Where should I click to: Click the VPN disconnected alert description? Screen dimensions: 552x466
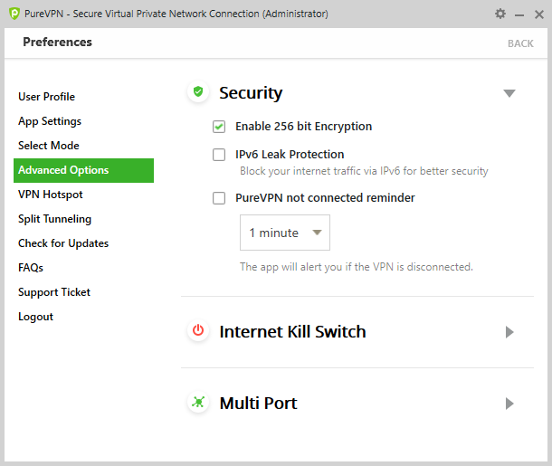tap(357, 267)
